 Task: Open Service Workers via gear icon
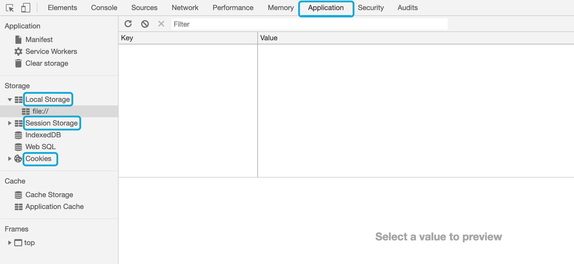tap(18, 51)
